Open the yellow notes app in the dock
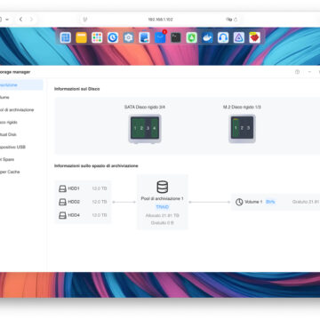 point(81,37)
